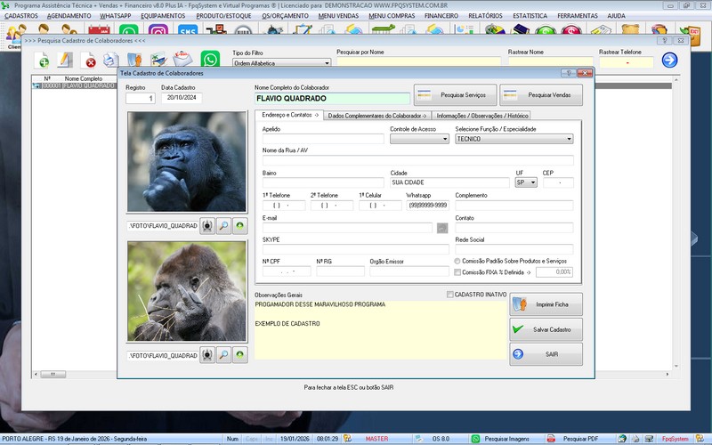Switch to Dados Complementares do Colaborador tab
The image size is (712, 445).
(376, 116)
